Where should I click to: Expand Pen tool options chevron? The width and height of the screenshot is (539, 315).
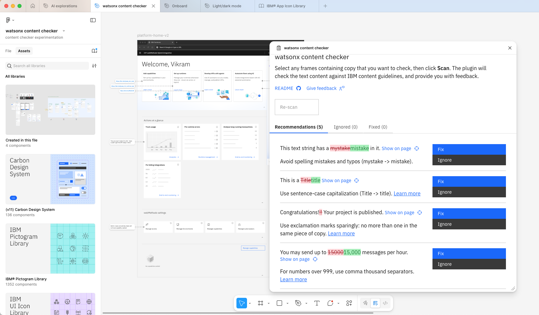tap(306, 303)
